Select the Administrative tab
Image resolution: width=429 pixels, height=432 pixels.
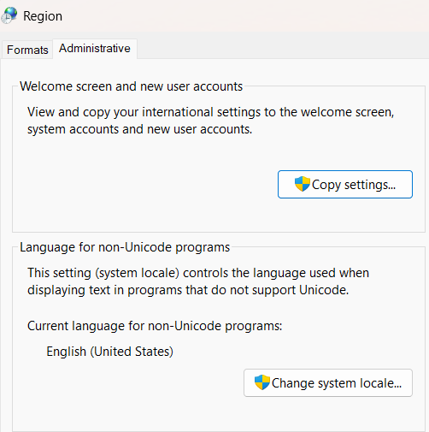coord(95,49)
